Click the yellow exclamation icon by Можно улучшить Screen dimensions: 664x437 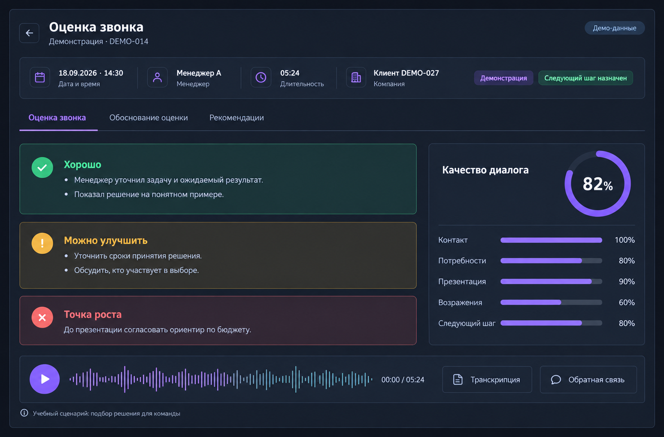click(42, 243)
